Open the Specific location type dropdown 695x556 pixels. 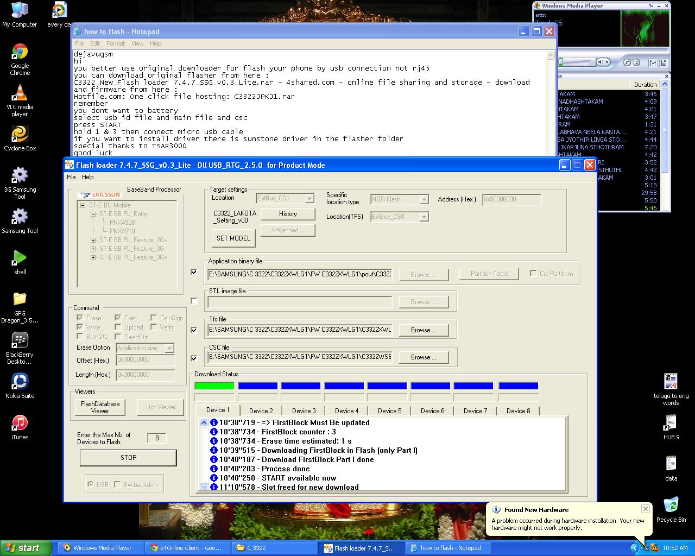coord(424,200)
